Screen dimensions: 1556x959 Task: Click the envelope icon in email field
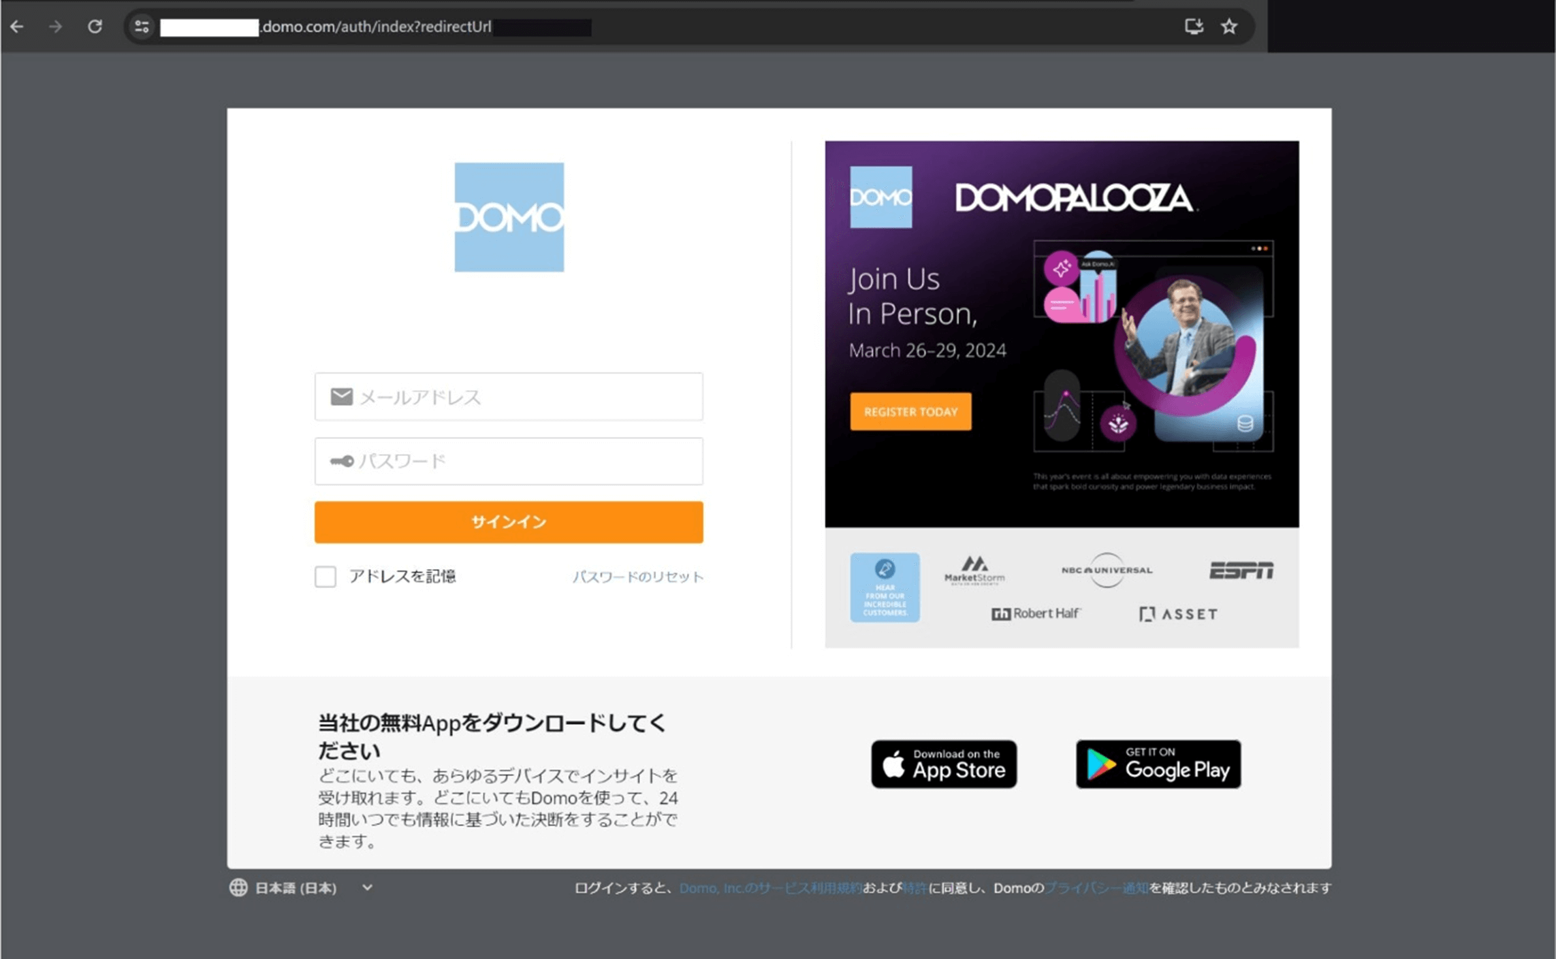point(341,397)
